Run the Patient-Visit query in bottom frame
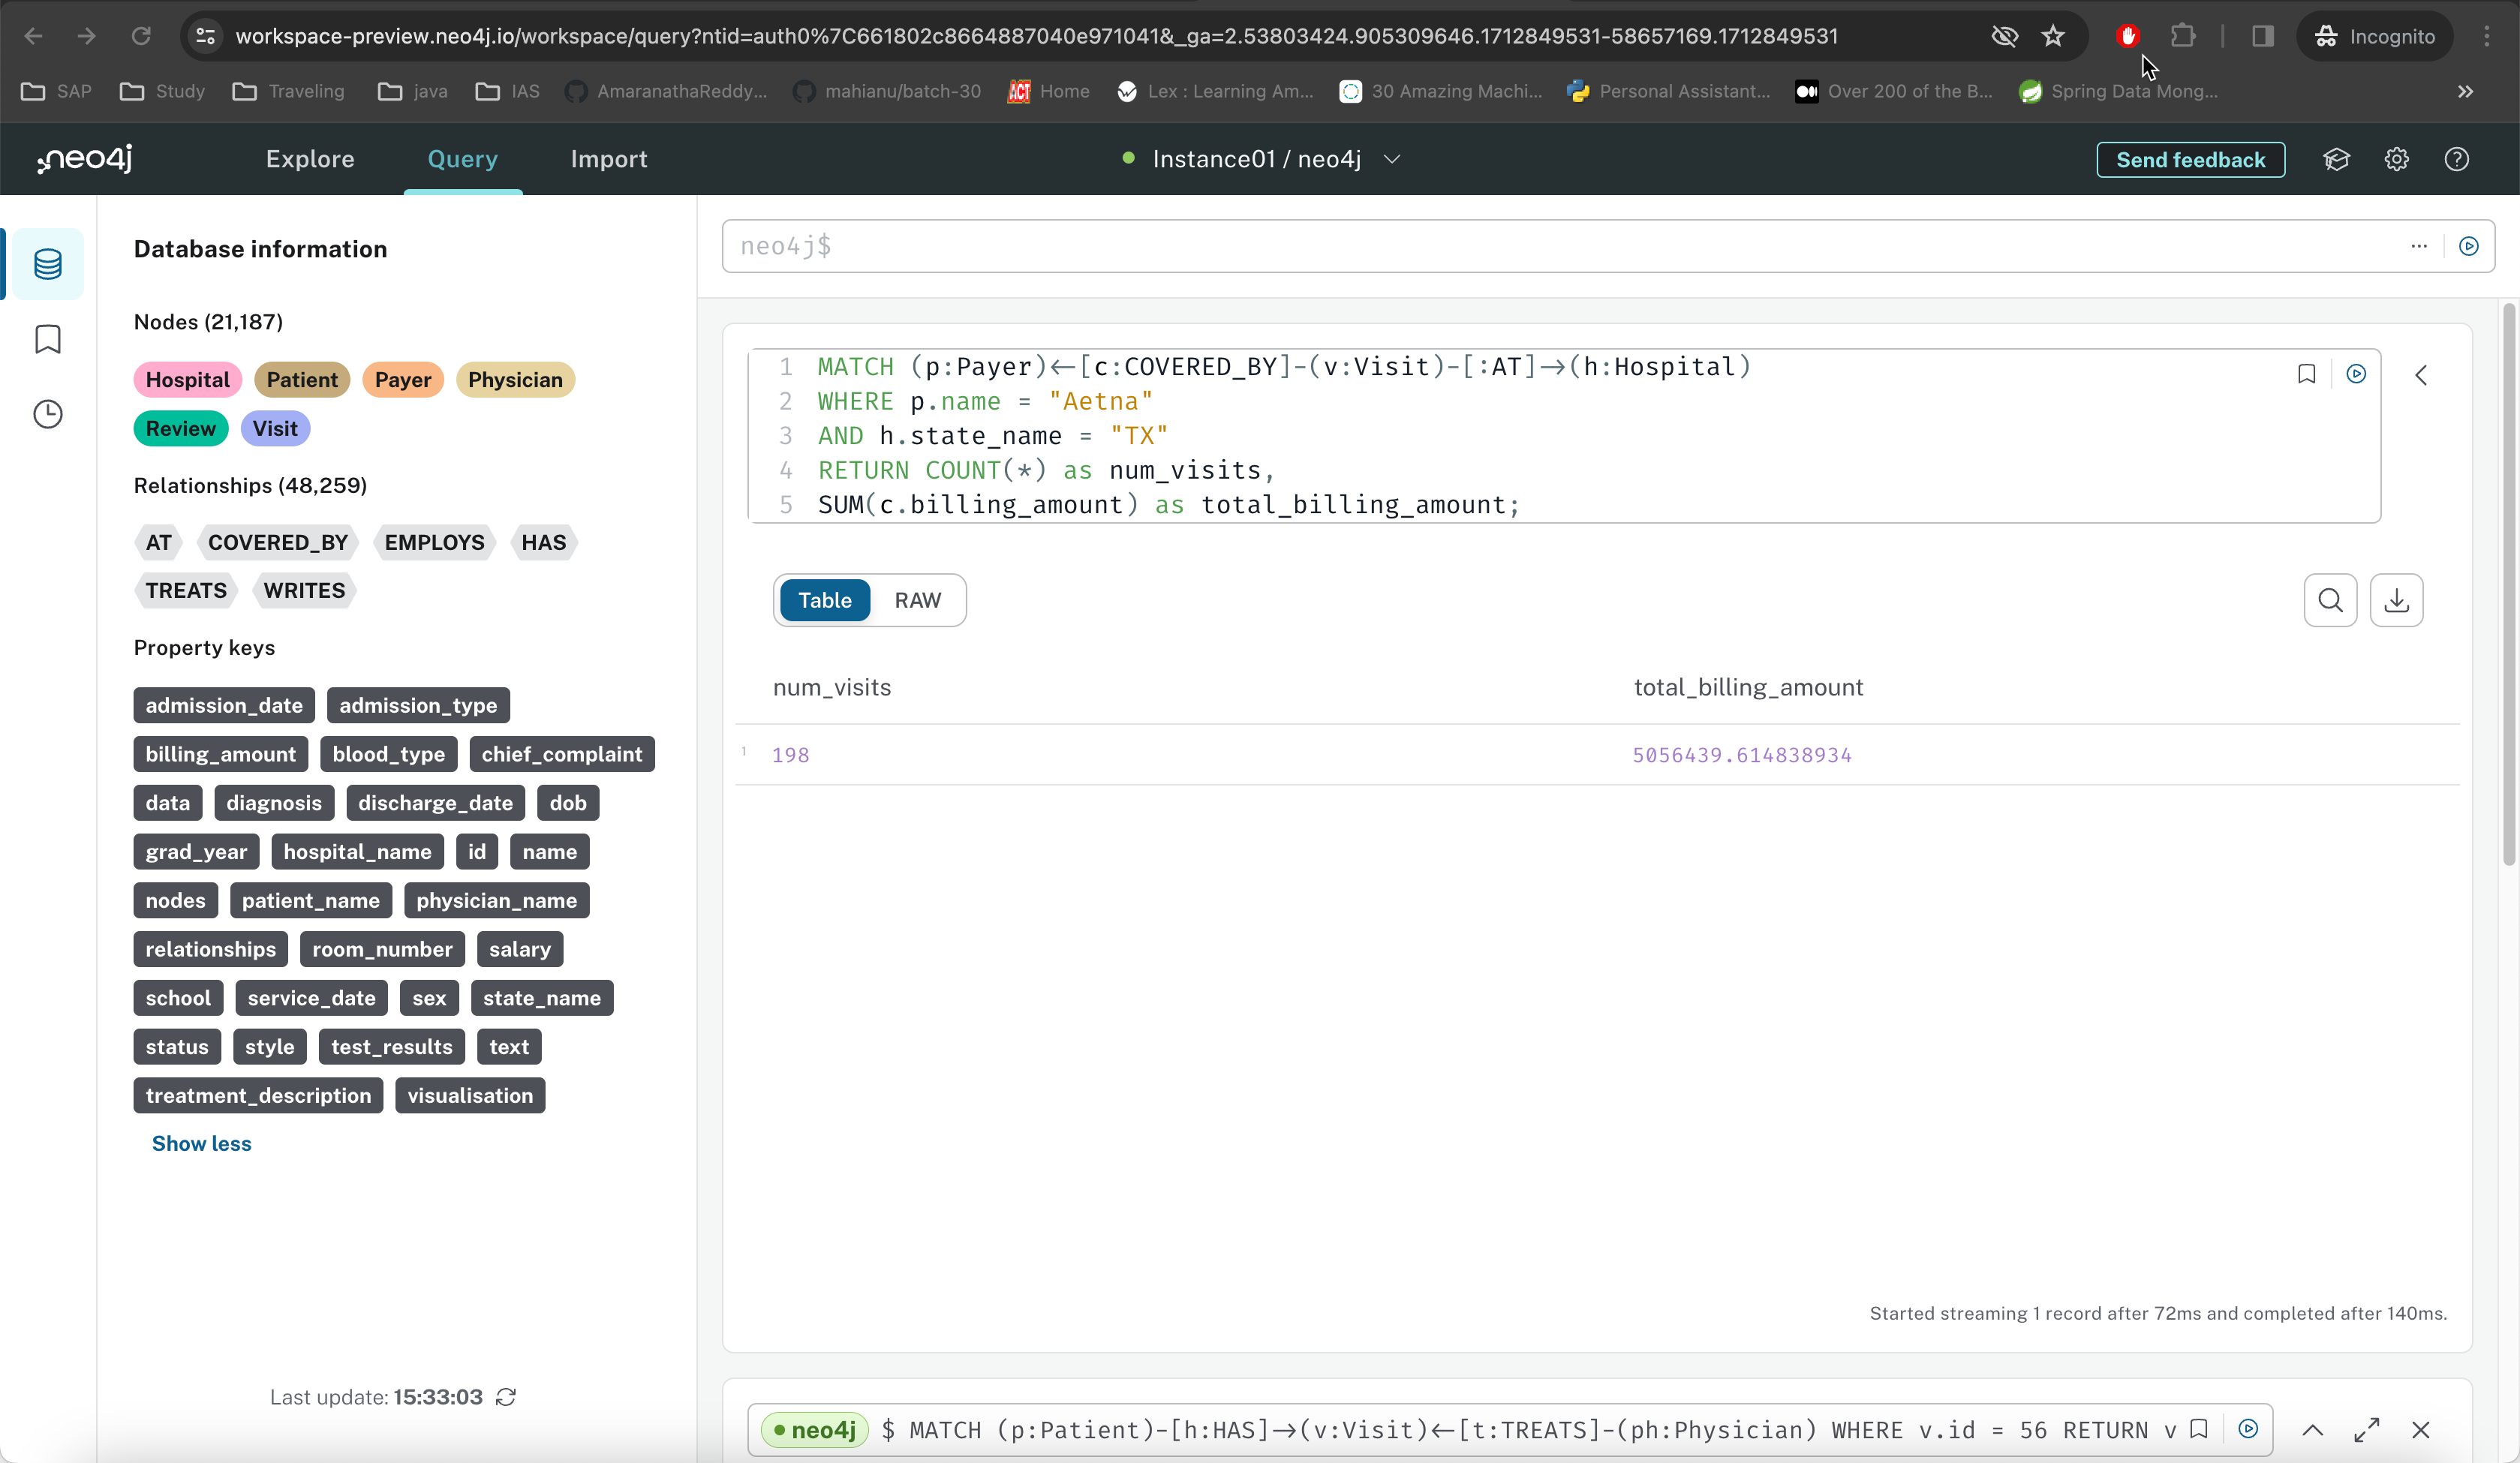This screenshot has height=1463, width=2520. tap(2248, 1429)
